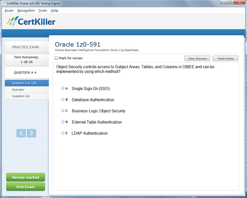
Task: Go to the previous question arrow
Action: 21,133
